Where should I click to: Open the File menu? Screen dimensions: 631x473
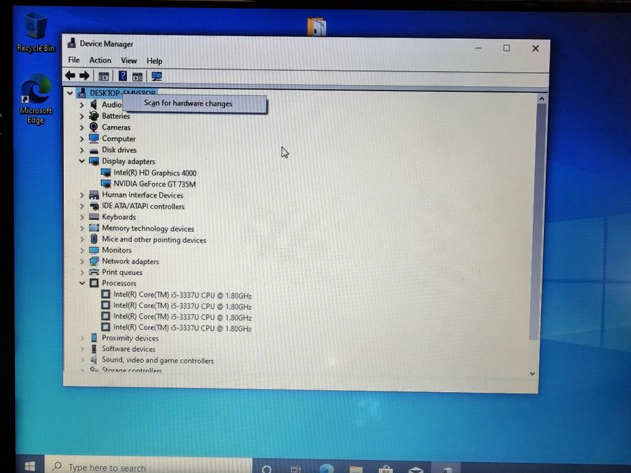(x=73, y=60)
